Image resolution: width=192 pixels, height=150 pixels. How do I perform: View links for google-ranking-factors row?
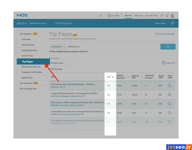[170, 95]
